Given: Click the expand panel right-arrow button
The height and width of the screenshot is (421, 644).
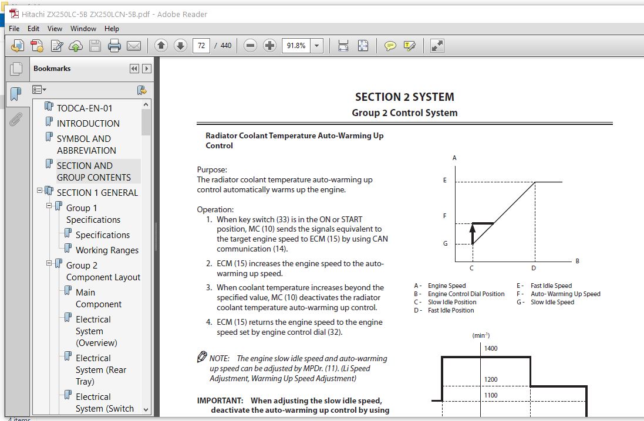Looking at the screenshot, I should pyautogui.click(x=147, y=69).
